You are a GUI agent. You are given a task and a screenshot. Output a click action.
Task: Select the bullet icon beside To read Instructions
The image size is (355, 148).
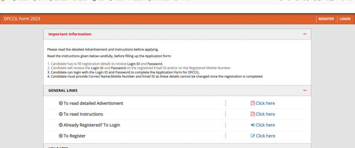61,114
